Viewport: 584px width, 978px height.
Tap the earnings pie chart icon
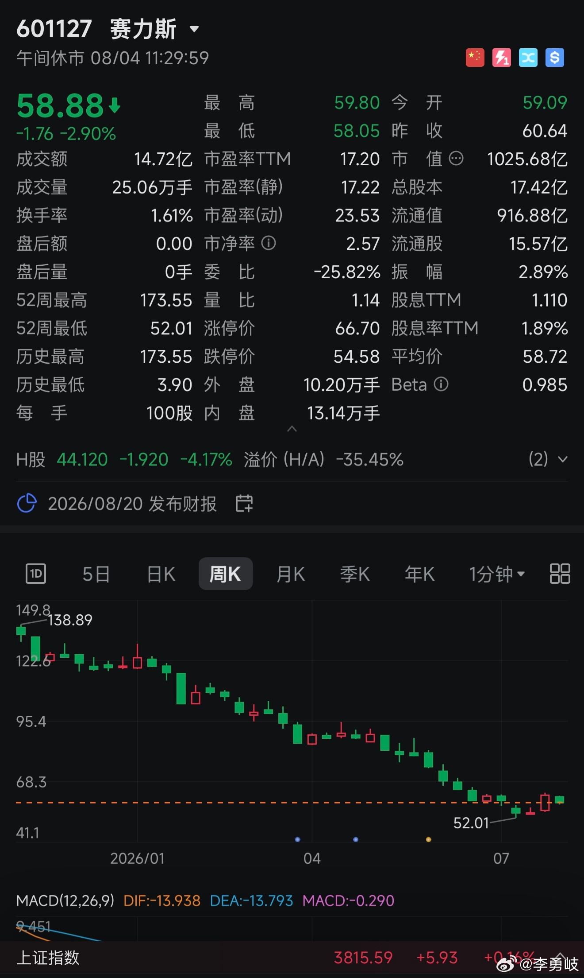[27, 504]
